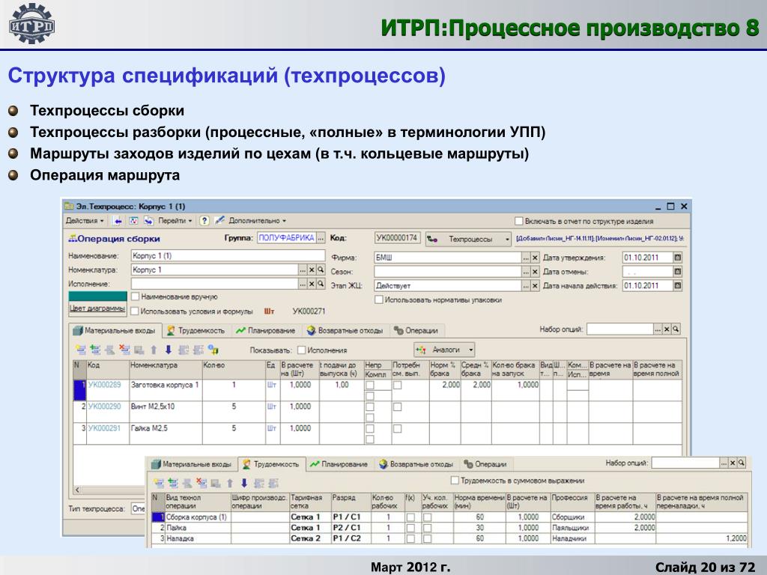Image resolution: width=767 pixels, height=575 pixels.
Task: Move materials row down with blue arrow
Action: point(169,350)
